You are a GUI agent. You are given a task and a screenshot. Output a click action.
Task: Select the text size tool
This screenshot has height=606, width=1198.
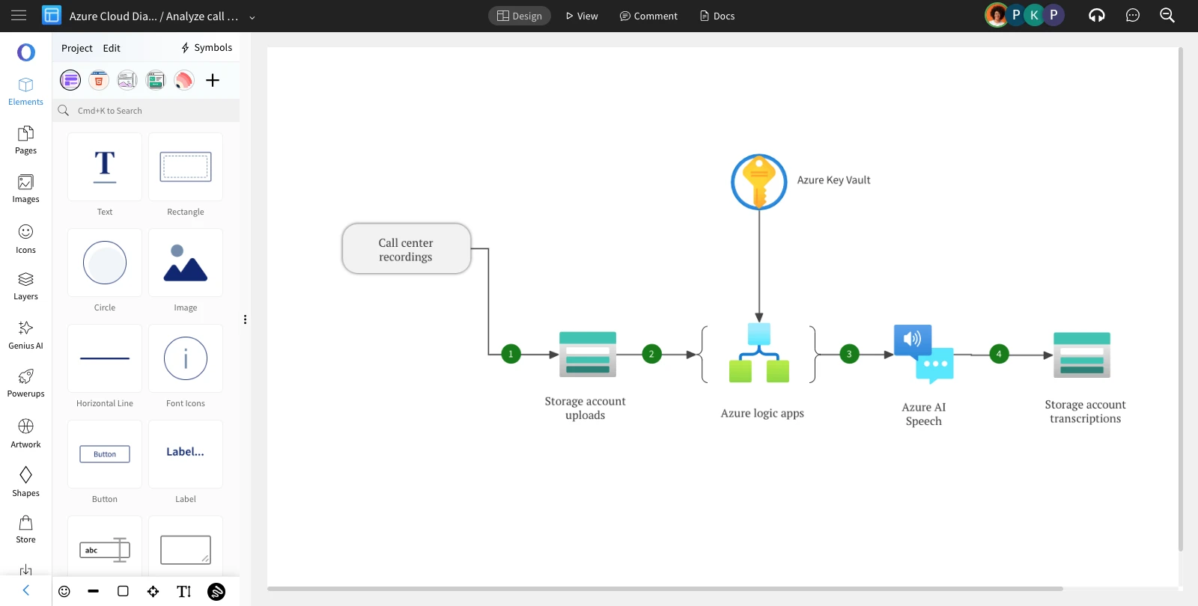(x=184, y=592)
